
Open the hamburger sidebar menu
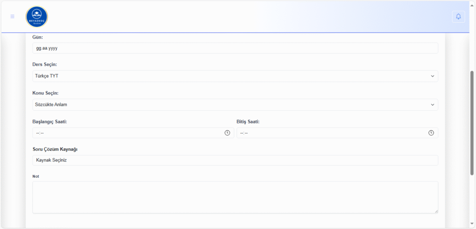13,16
